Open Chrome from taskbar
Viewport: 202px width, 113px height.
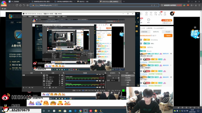[81, 111]
